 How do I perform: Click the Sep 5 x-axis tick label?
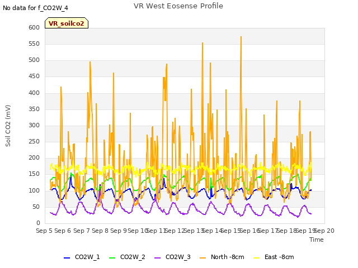44,231
